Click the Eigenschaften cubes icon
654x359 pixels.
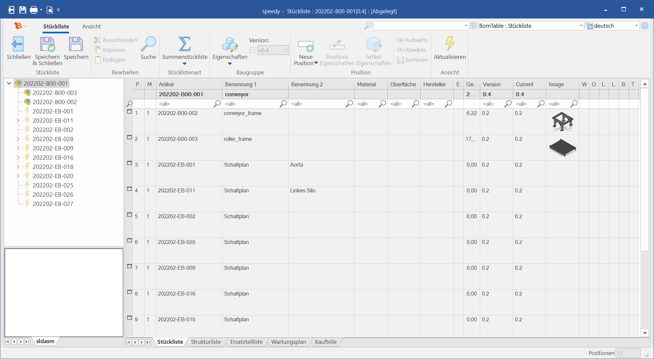click(230, 44)
